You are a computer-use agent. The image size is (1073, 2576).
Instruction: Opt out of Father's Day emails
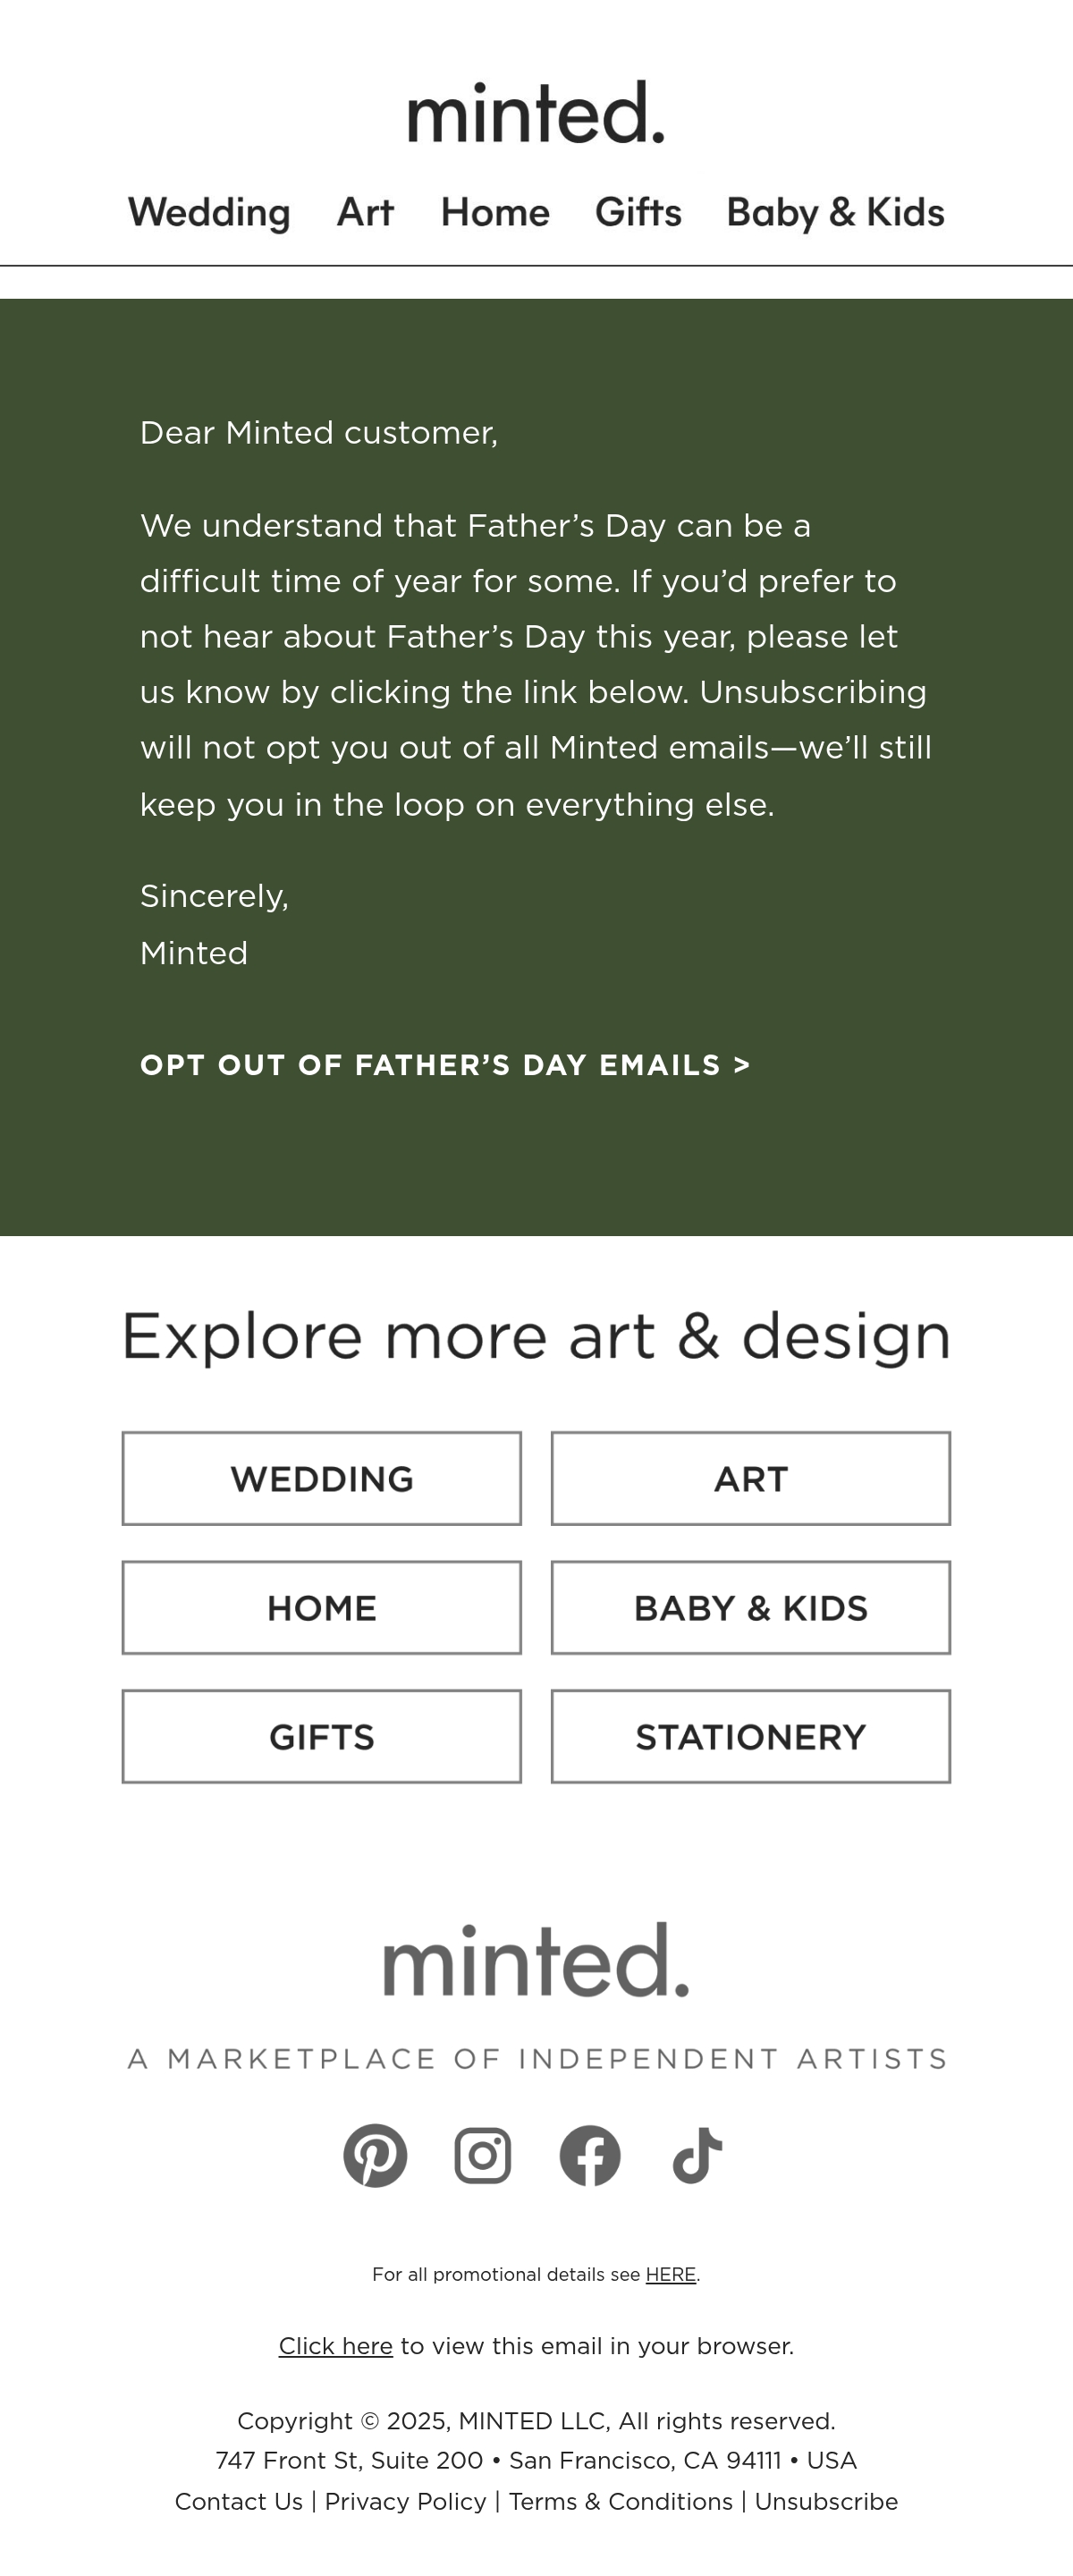click(x=445, y=1065)
